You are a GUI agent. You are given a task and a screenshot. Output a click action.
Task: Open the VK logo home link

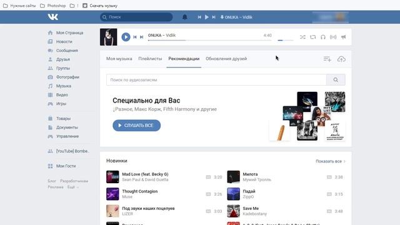(52, 17)
